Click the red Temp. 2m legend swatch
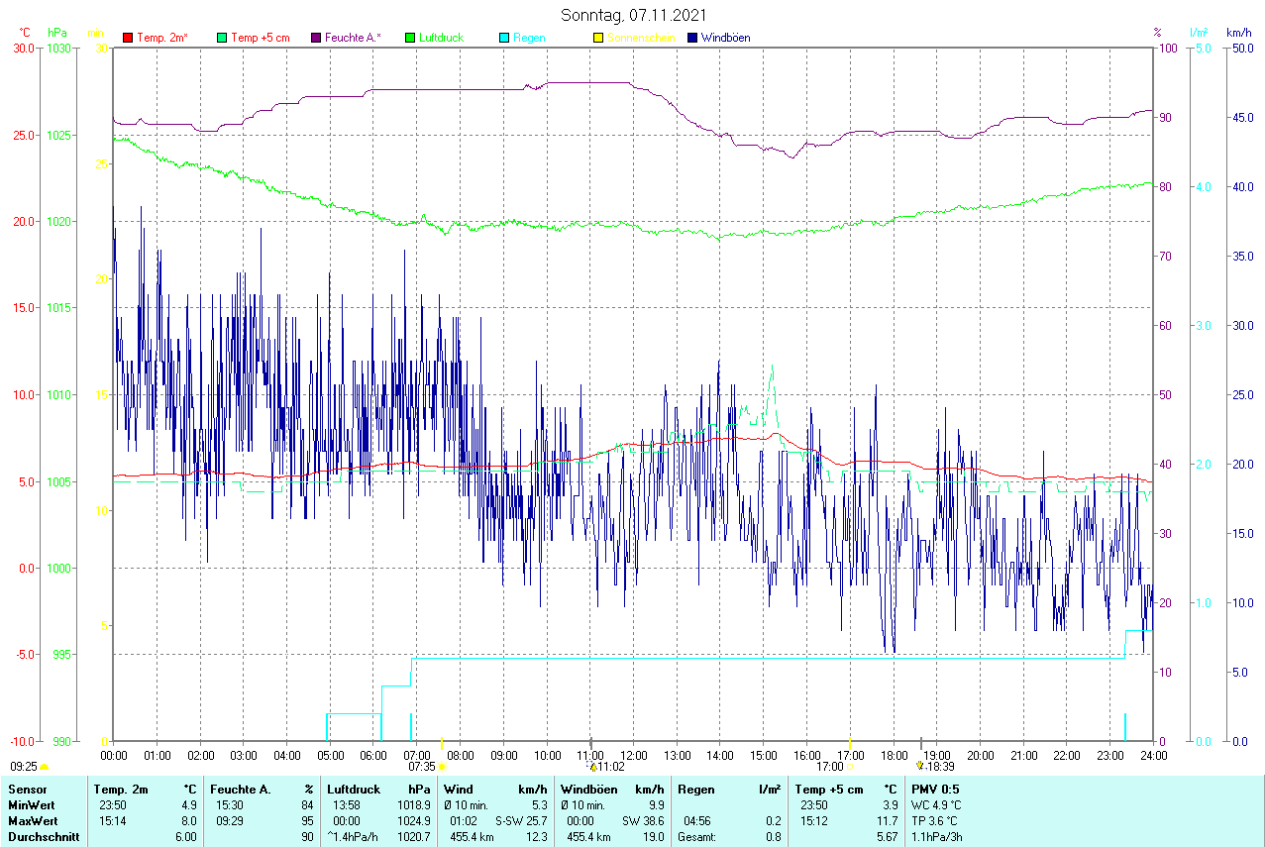The height and width of the screenshot is (847, 1265). (127, 38)
